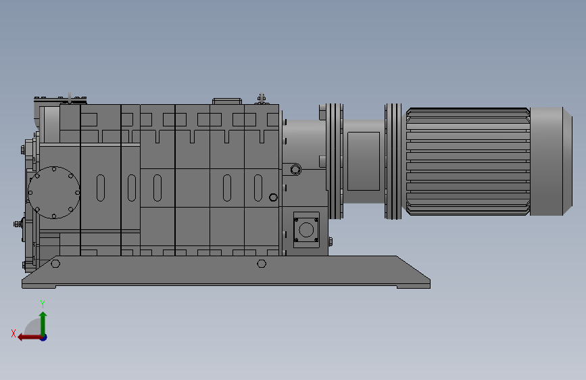Select the lifting eye bolt on top
The width and height of the screenshot is (586, 380).
262,99
